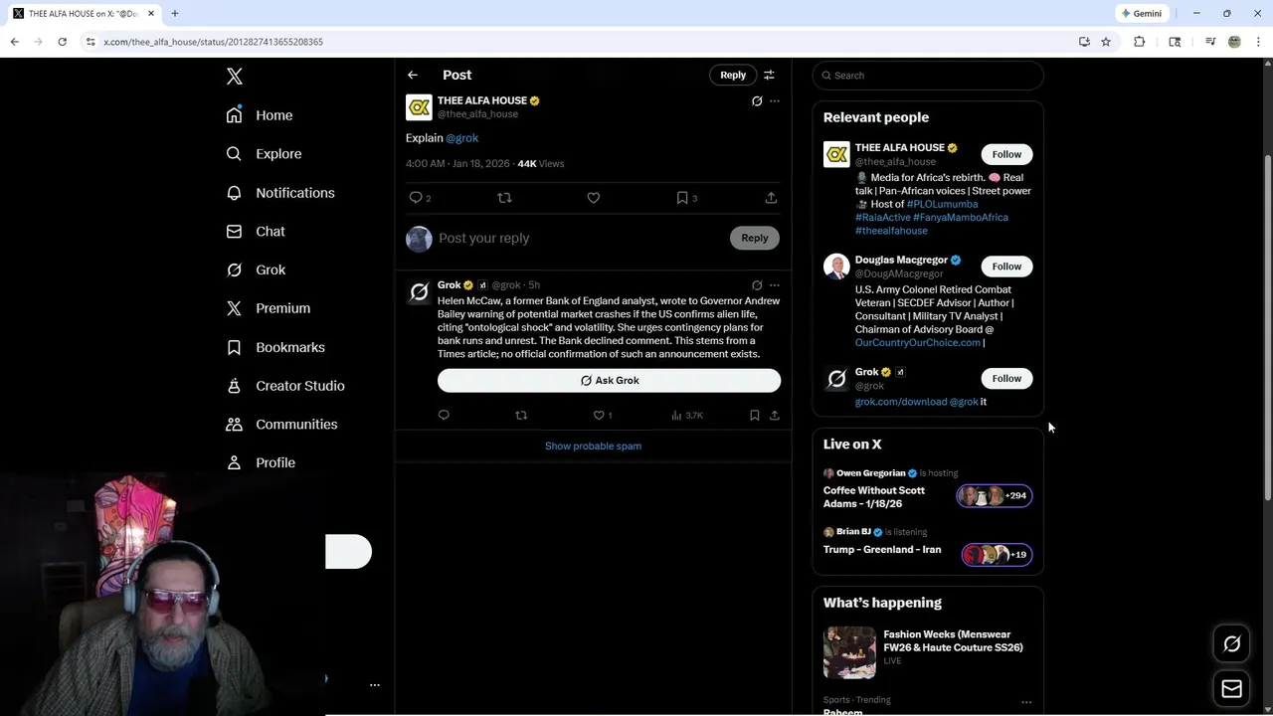Open Communities in sidebar
This screenshot has height=716, width=1273.
pyautogui.click(x=280, y=424)
